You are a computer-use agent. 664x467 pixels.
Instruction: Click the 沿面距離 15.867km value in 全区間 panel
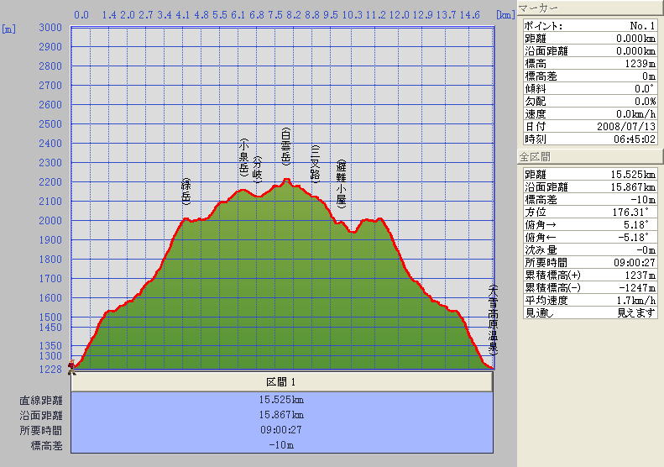633,187
